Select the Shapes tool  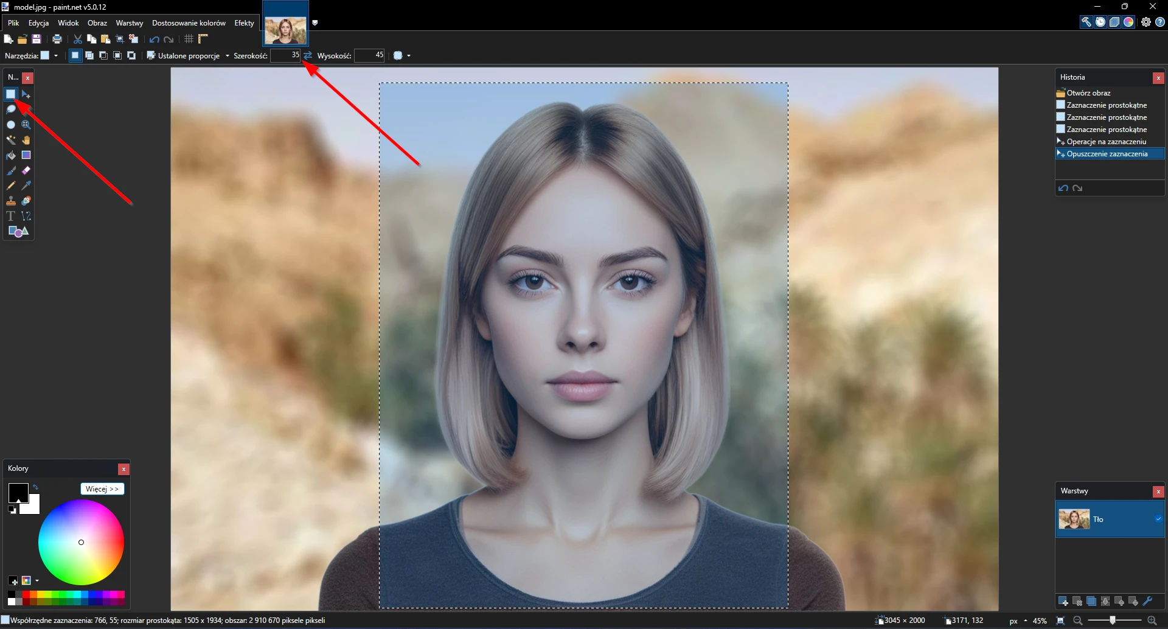click(18, 232)
